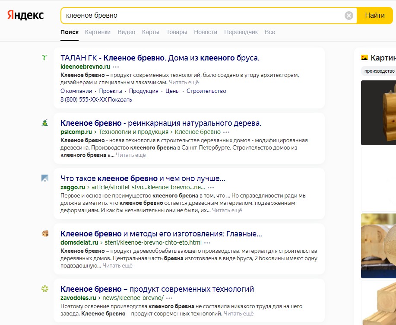The width and height of the screenshot is (396, 325).
Task: Open the 'Строительство' sitelink
Action: (x=206, y=91)
